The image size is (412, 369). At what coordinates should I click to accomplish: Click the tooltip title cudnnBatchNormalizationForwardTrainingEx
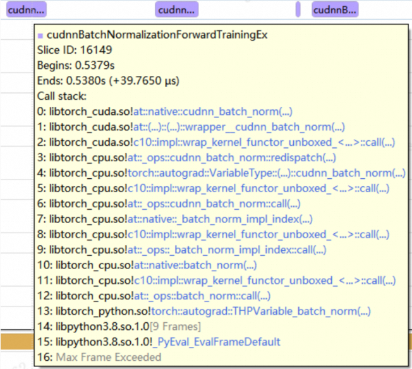[157, 35]
